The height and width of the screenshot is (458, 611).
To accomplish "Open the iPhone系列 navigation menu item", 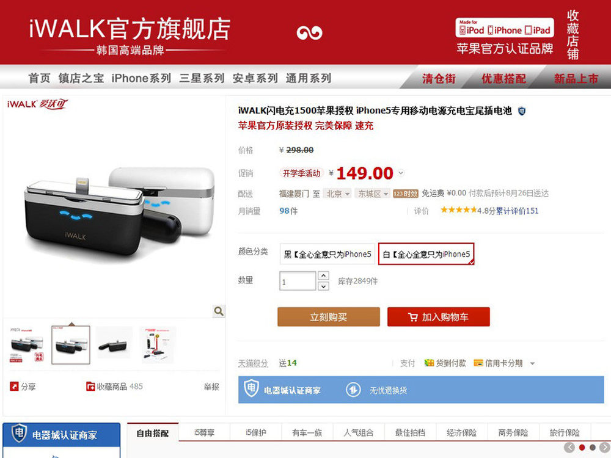I will 141,78.
